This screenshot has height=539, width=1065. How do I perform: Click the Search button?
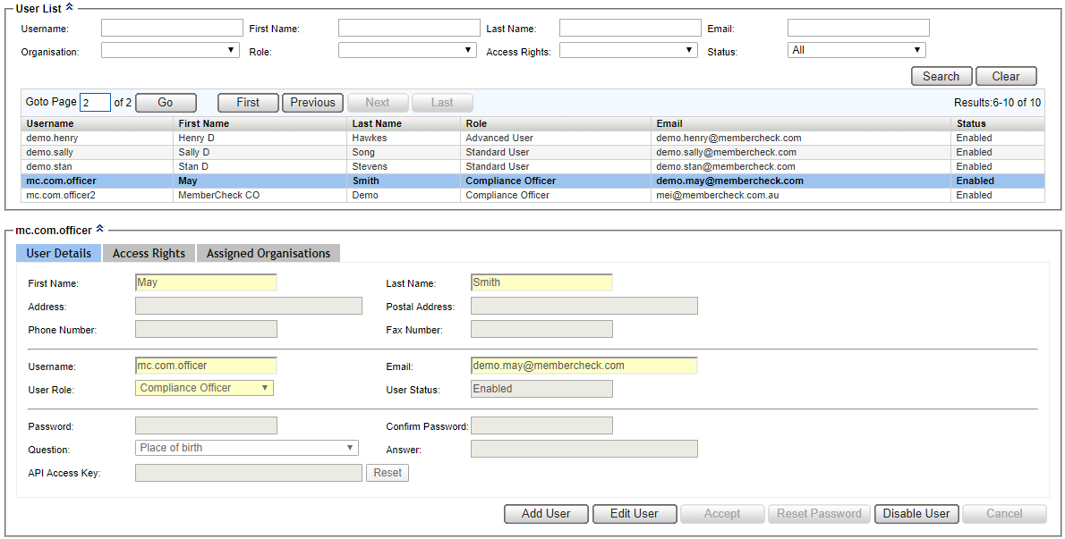click(941, 76)
